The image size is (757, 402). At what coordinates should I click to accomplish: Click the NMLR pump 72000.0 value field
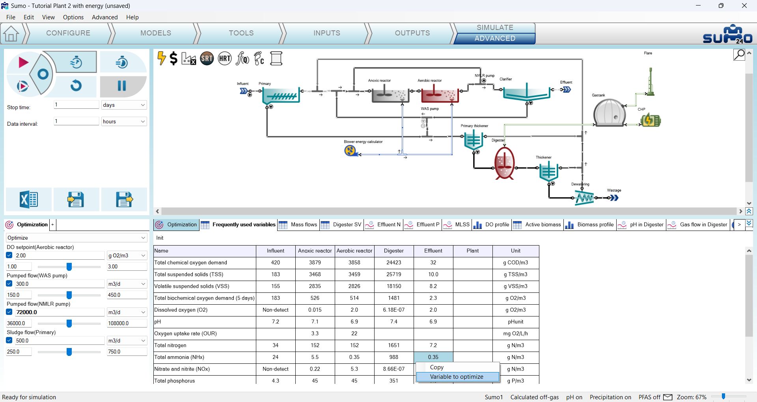click(x=60, y=312)
